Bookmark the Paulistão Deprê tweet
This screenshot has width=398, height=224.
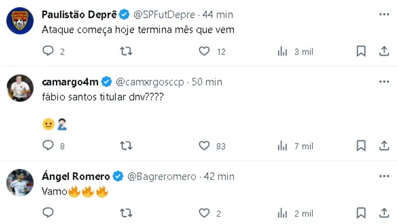[x=361, y=51]
